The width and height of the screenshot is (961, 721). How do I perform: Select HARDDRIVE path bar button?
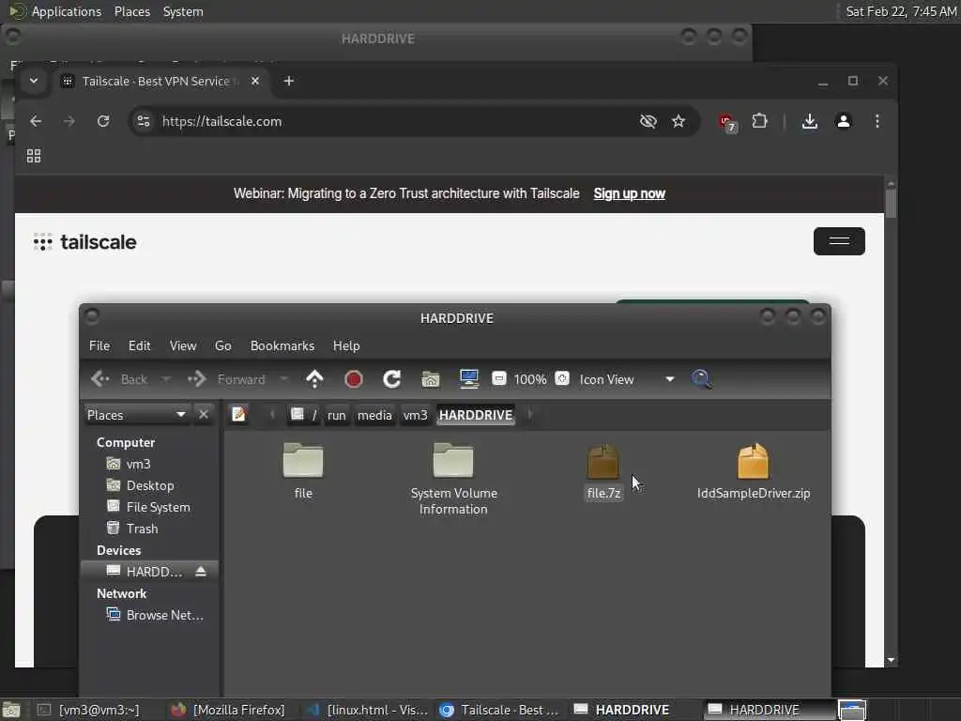pos(476,415)
